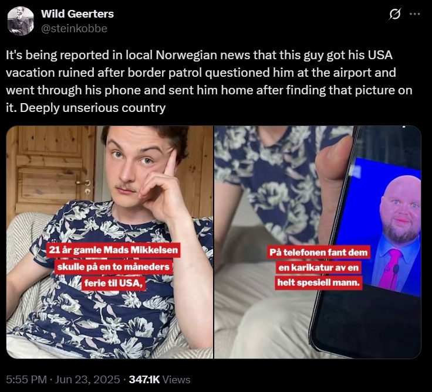Click caption '21 år gamle Mads Mikkelsen'
This screenshot has height=392, width=432.
pyautogui.click(x=113, y=250)
